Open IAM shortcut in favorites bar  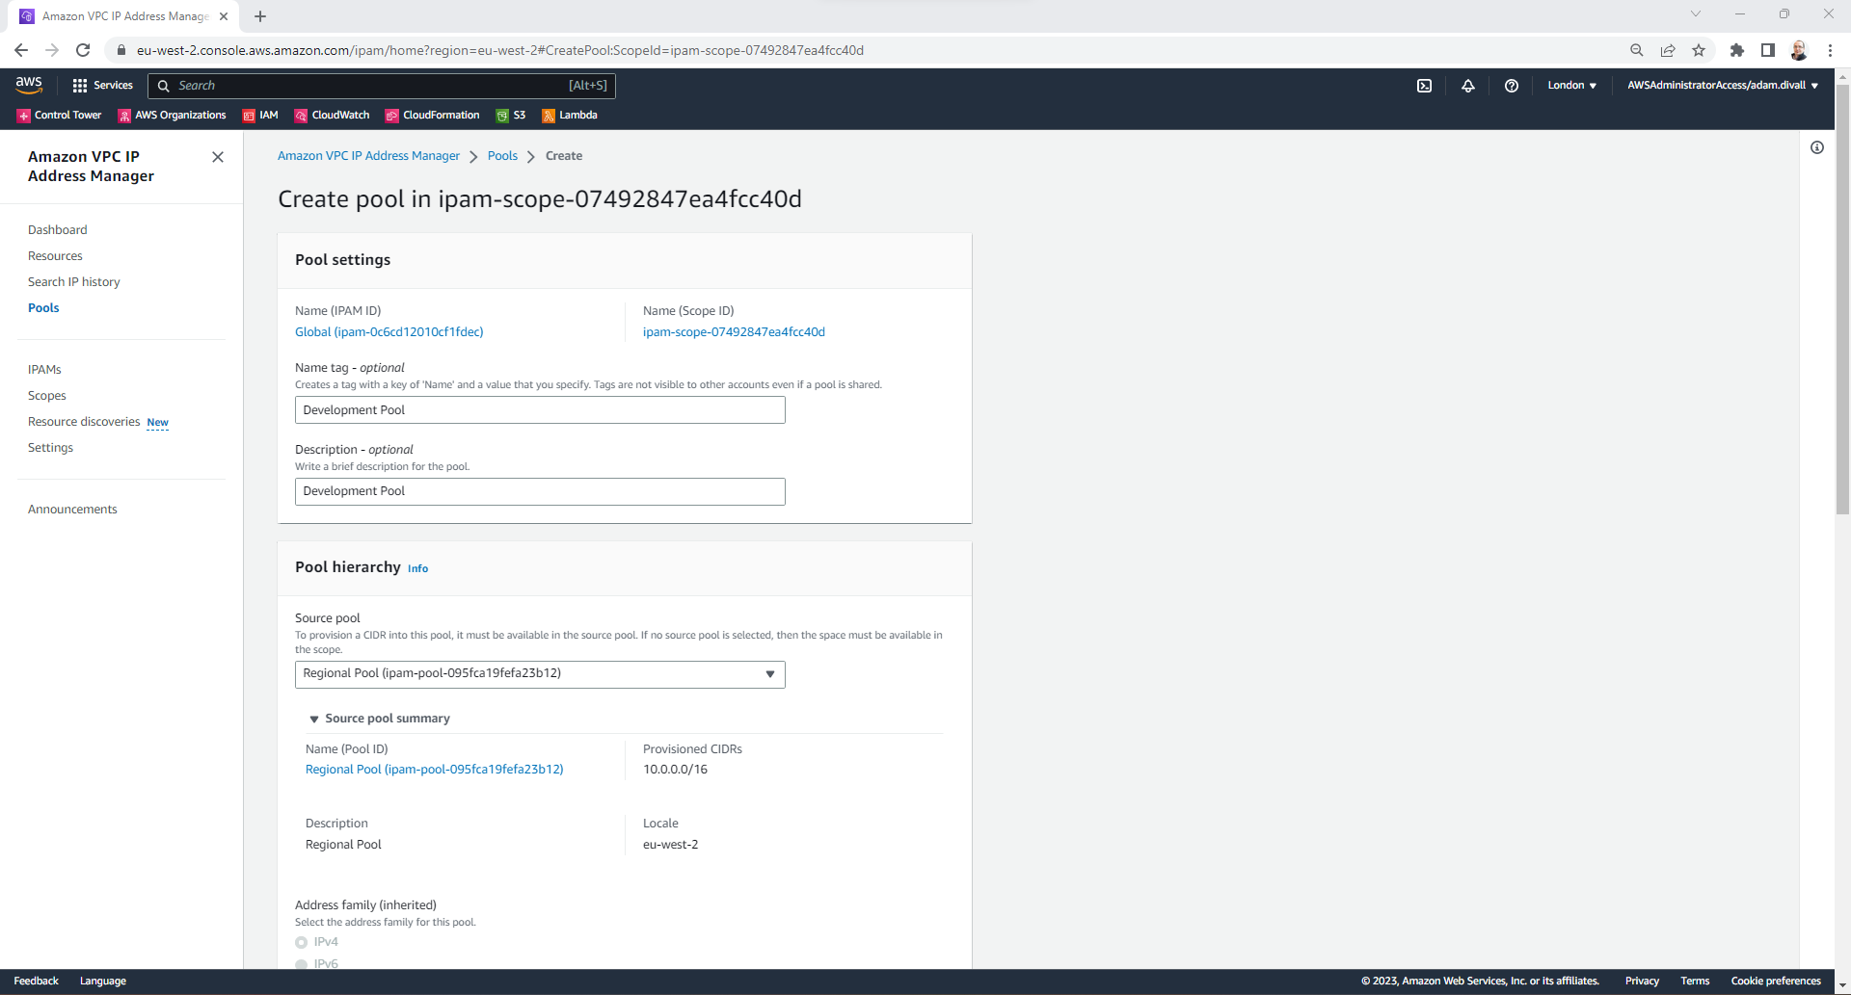click(x=260, y=116)
